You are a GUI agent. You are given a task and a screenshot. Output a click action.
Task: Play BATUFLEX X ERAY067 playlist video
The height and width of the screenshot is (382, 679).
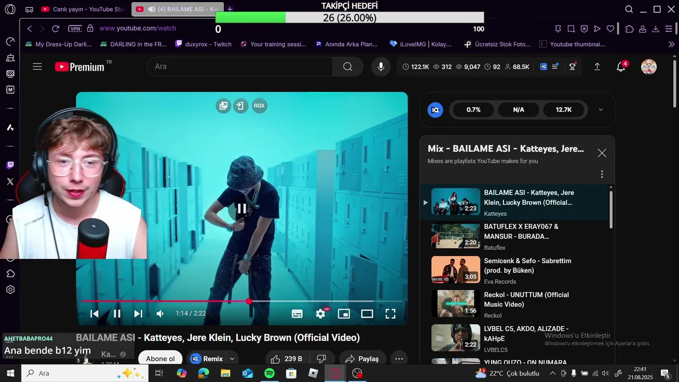515,236
